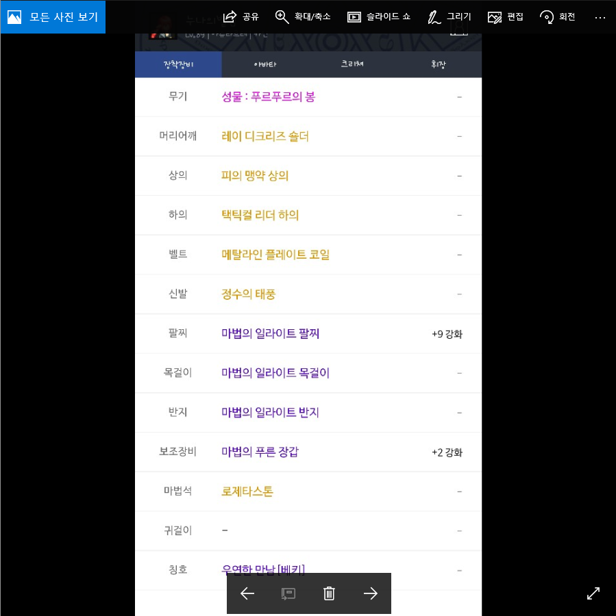Click the grayed icon left of the trash
Image resolution: width=616 pixels, height=616 pixels.
(x=288, y=593)
